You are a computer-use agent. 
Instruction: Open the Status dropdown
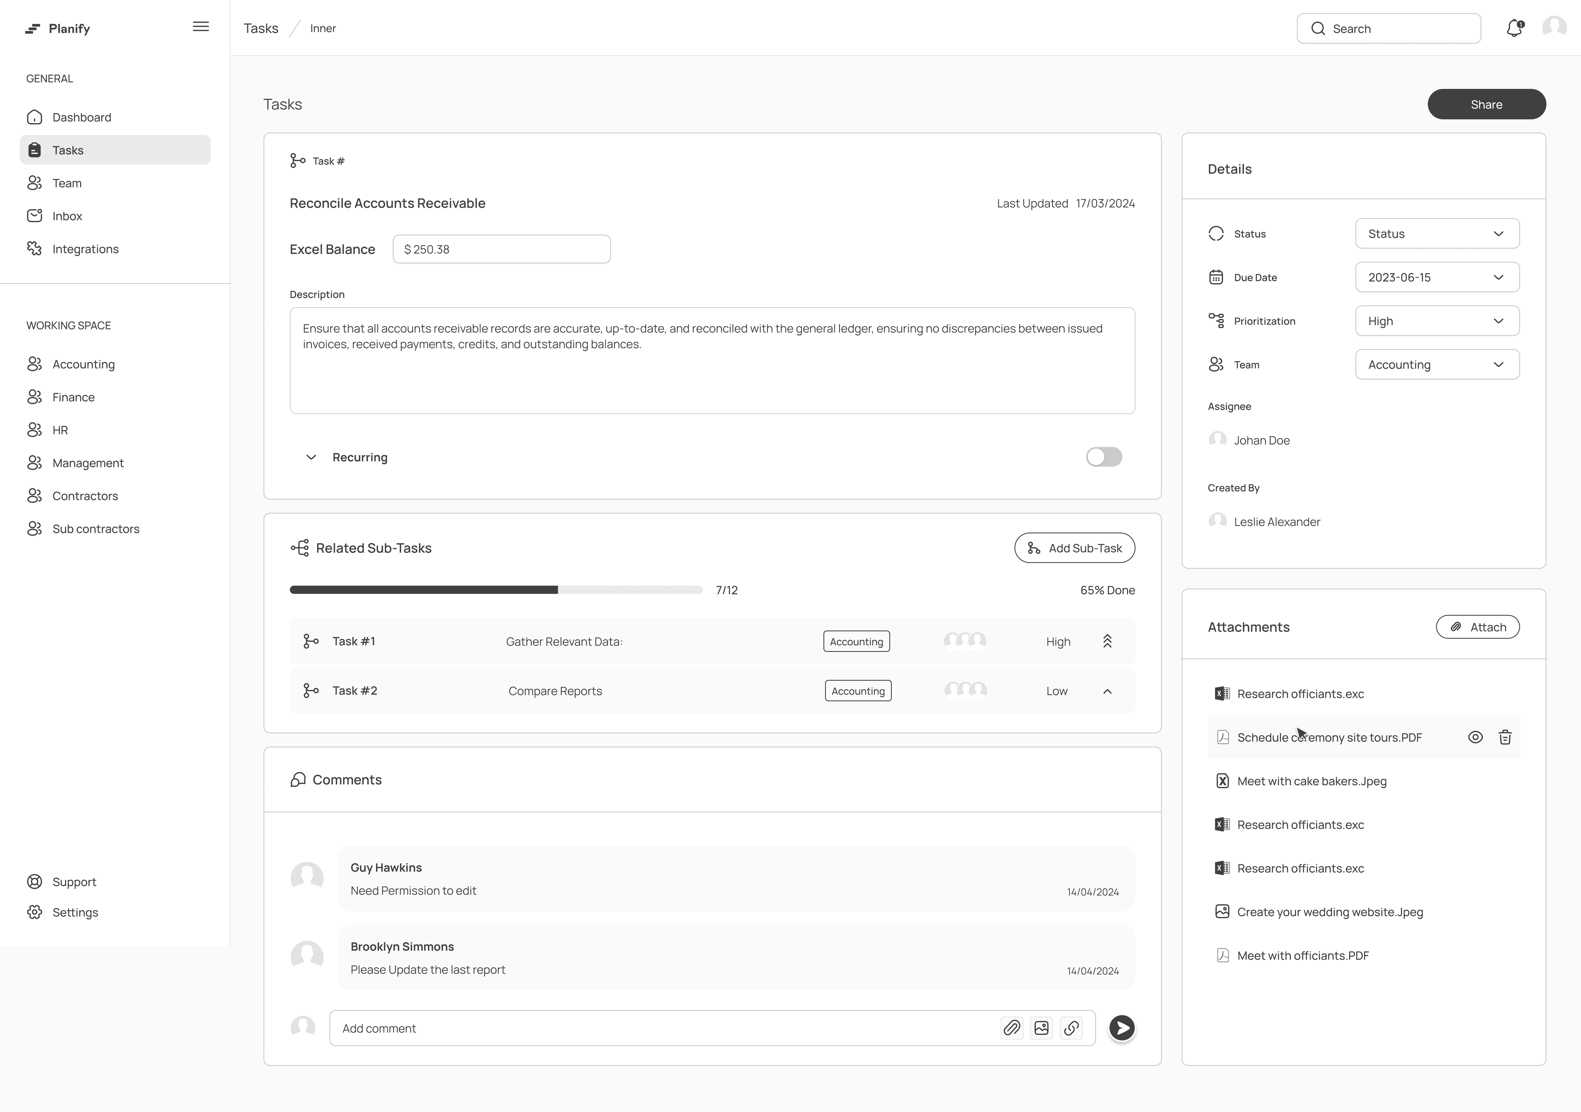click(1437, 234)
